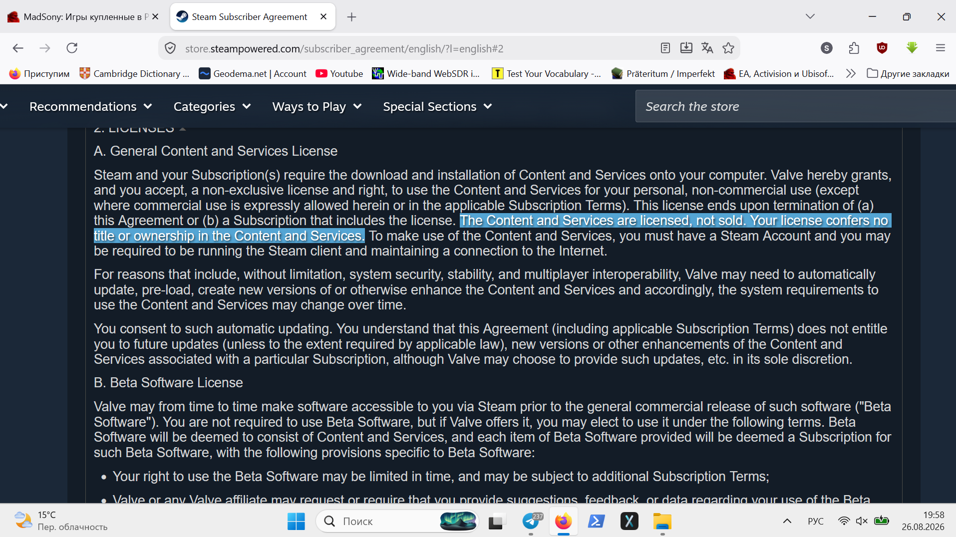Click the 'A. General Content and Services License' heading
Image resolution: width=956 pixels, height=537 pixels.
216,151
